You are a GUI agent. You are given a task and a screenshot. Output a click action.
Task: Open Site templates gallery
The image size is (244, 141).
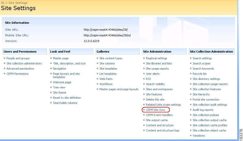point(108,69)
